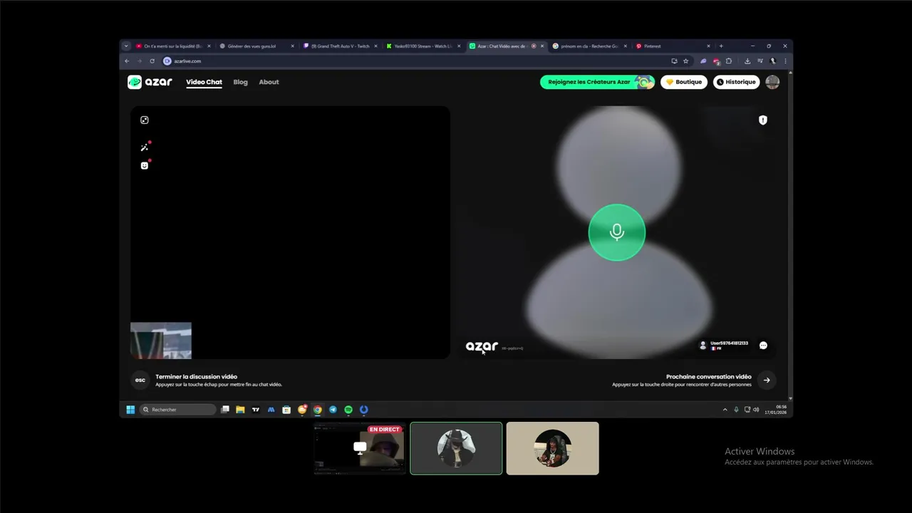The image size is (912, 513).
Task: Click the shield report icon
Action: (763, 120)
